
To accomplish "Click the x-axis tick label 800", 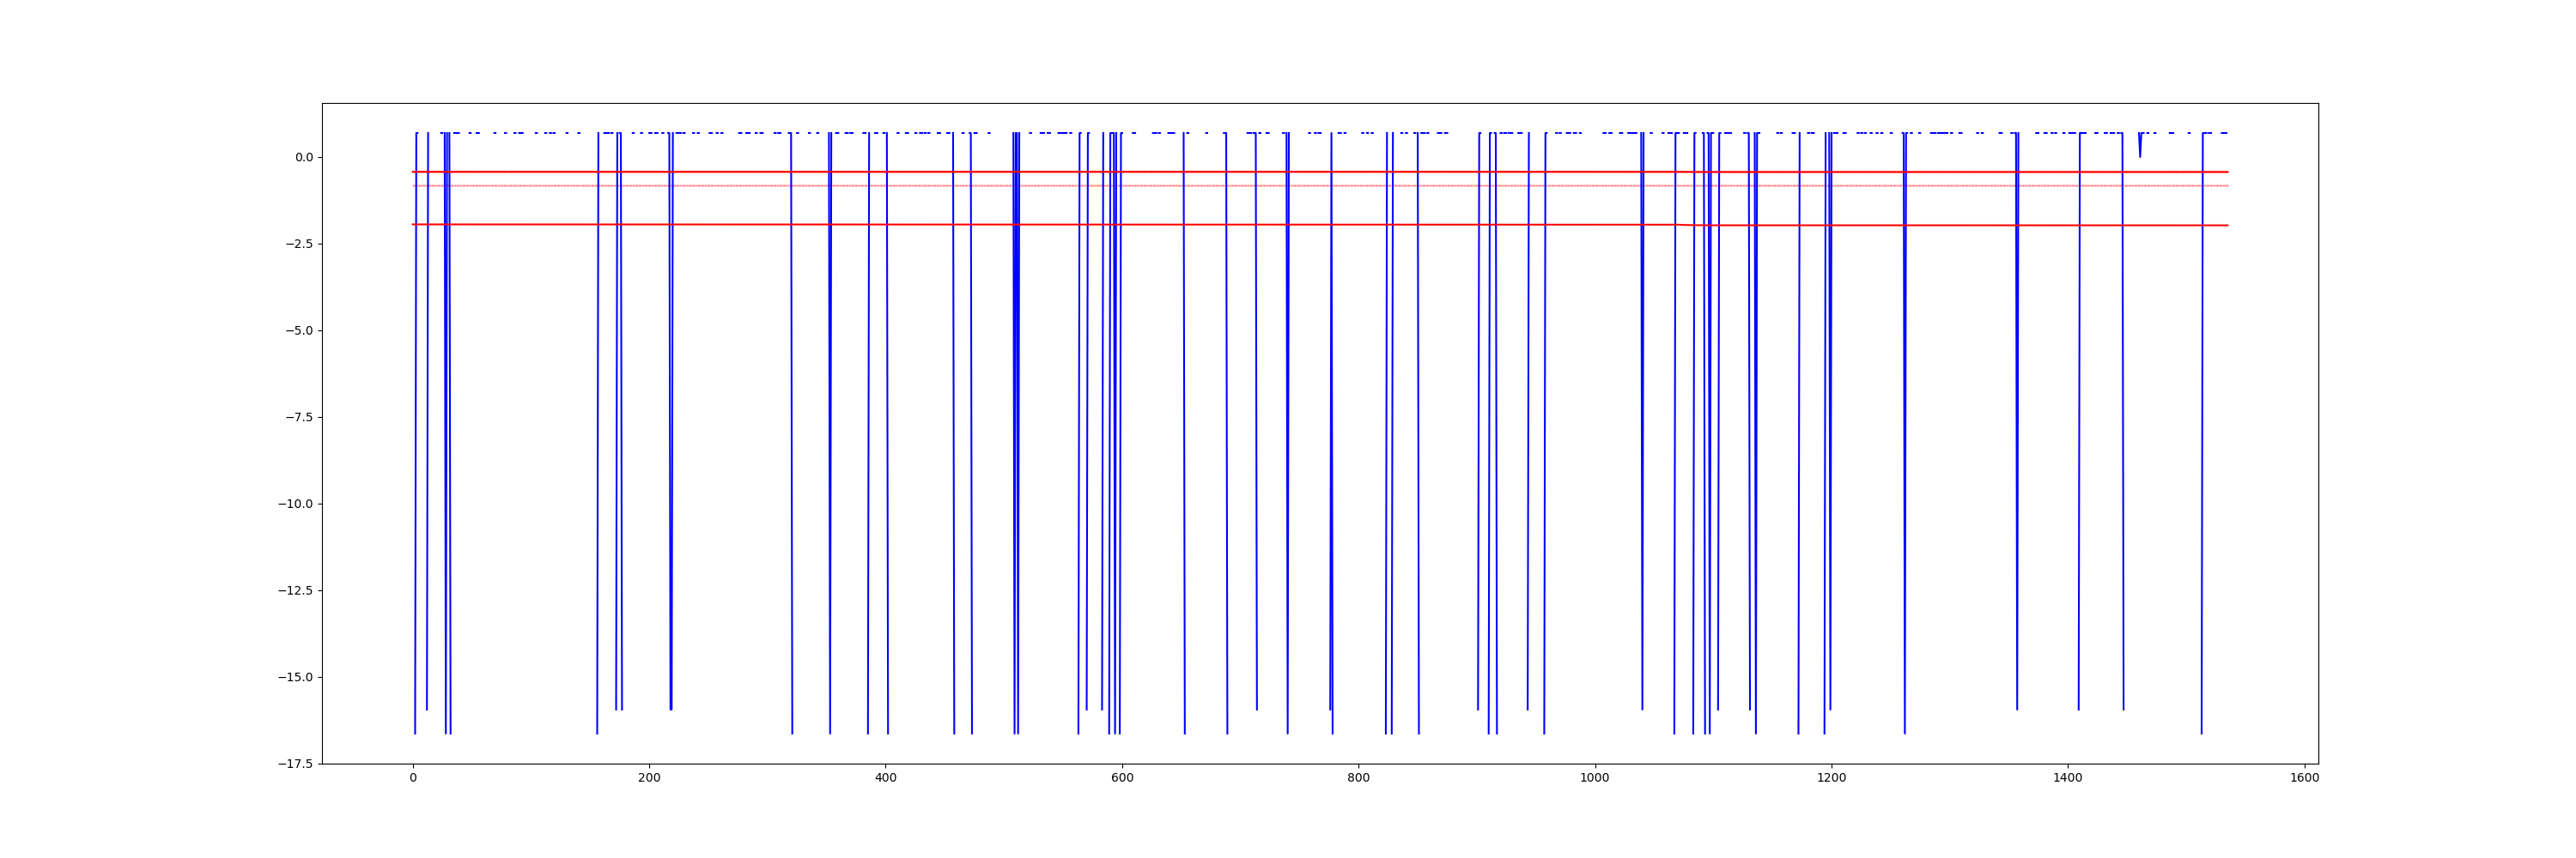I will coord(1358,778).
